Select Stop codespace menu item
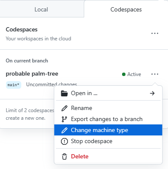This screenshot has height=169, width=168. tap(108, 141)
